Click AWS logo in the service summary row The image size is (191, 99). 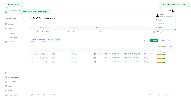point(154,32)
